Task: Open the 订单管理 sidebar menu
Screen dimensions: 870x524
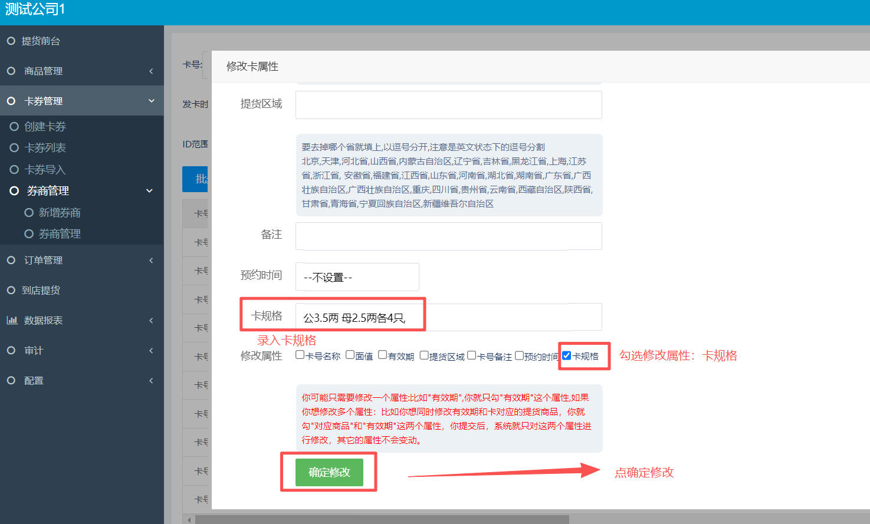Action: click(43, 260)
